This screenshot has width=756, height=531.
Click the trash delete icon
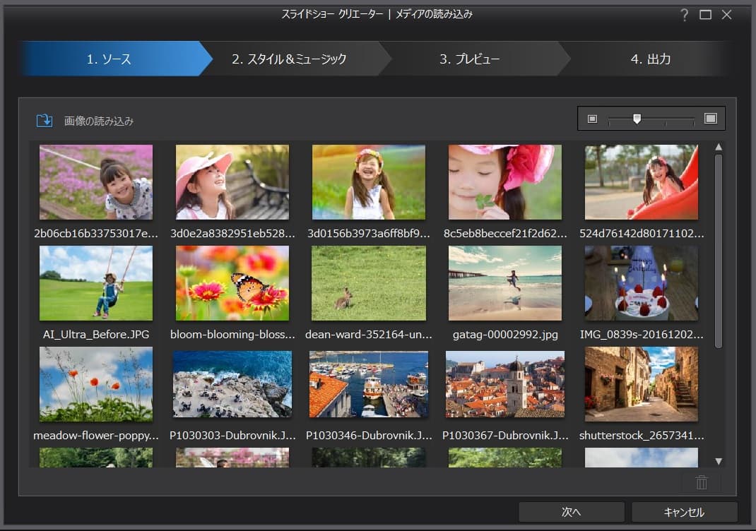pos(701,482)
